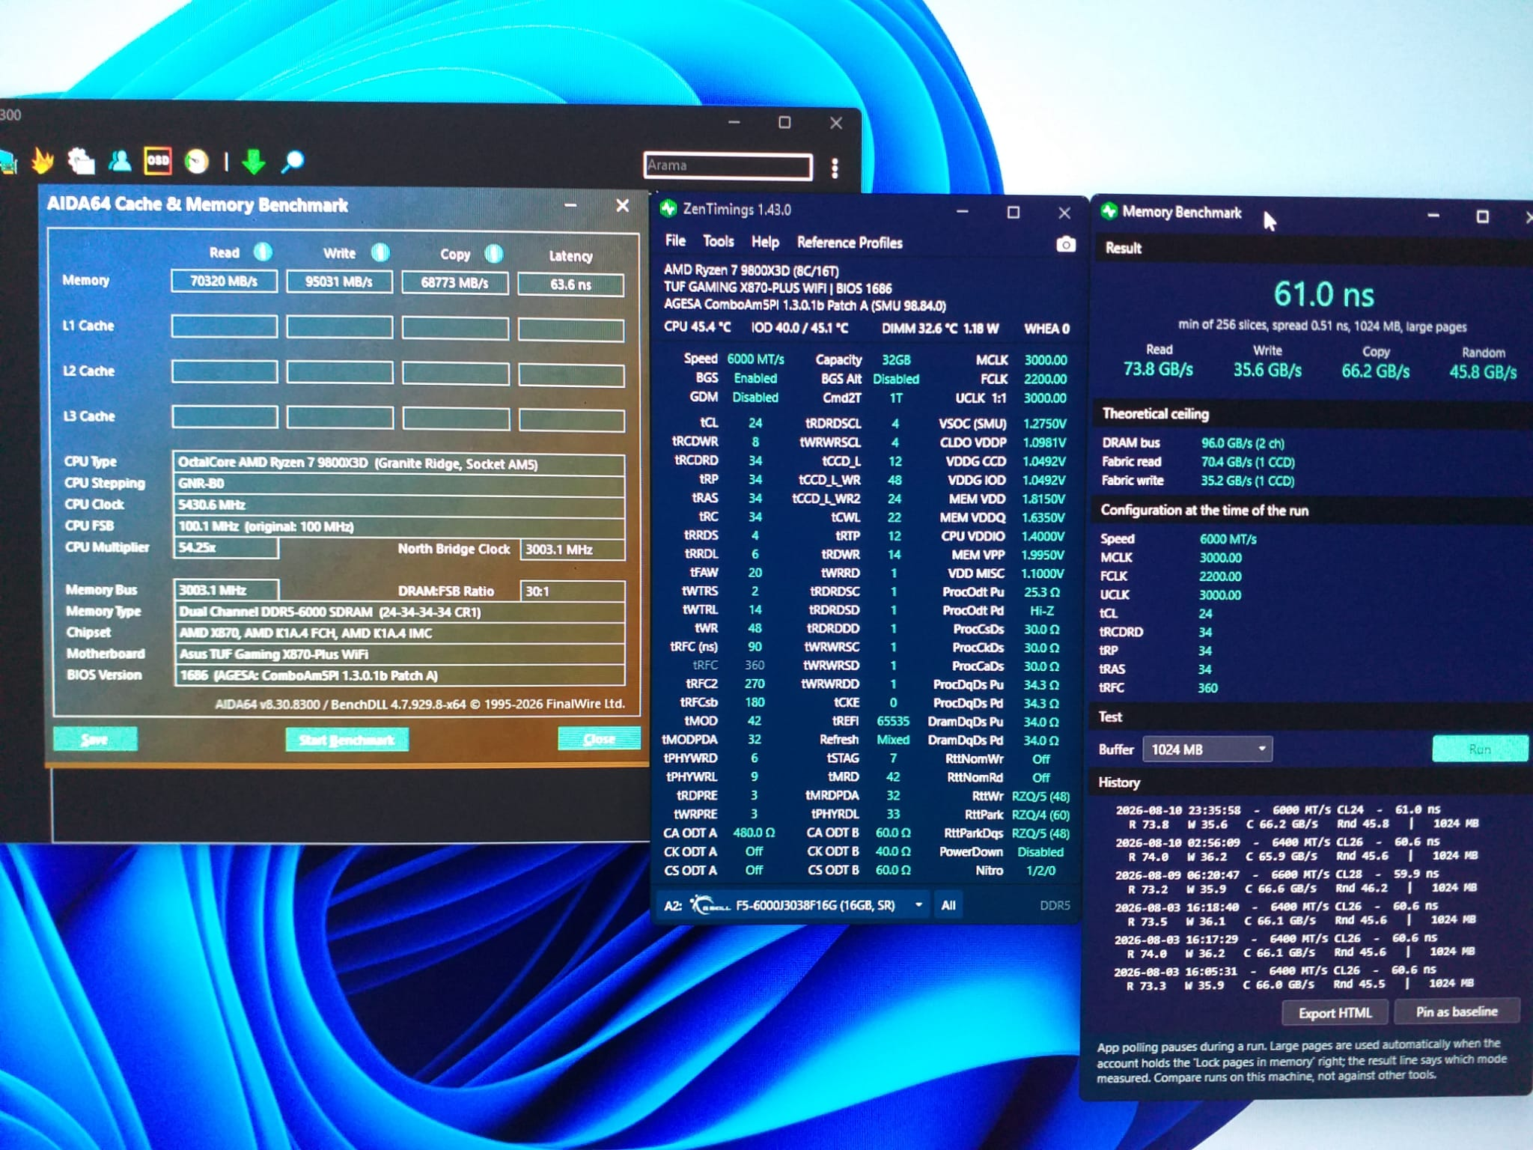
Task: Click the blue info circle next to Write
Action: (x=380, y=252)
